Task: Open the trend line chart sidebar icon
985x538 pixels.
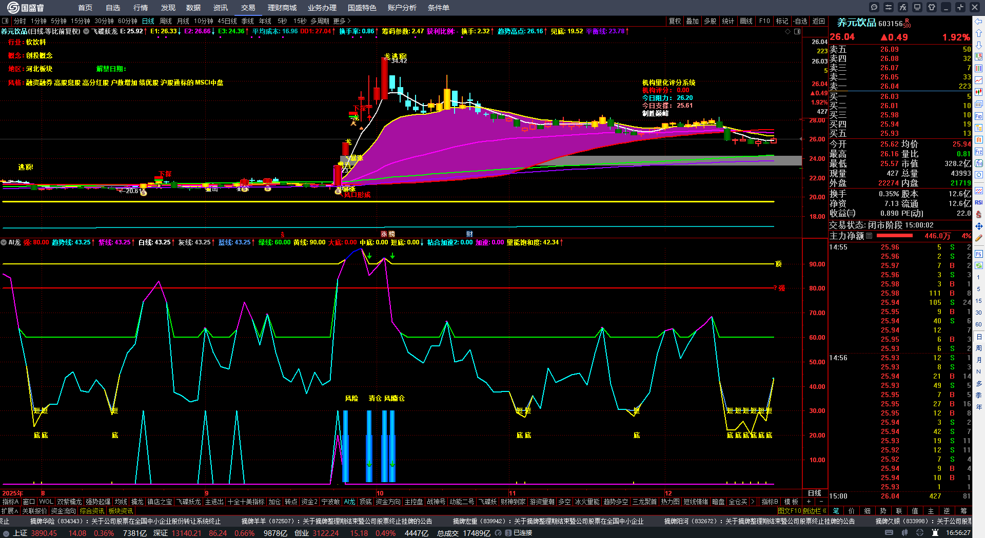Action: [x=979, y=80]
